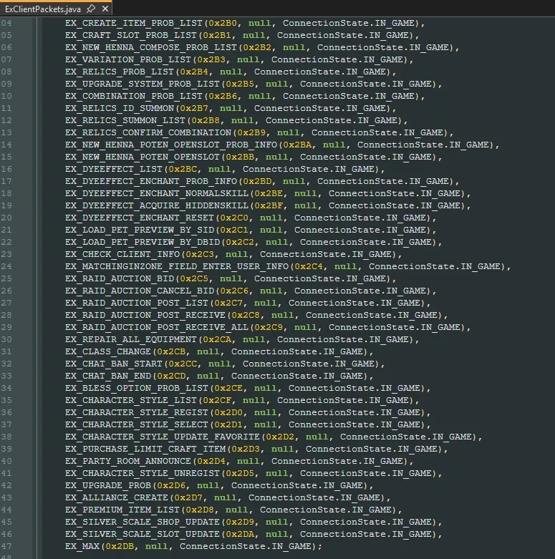Click EX_CHARACTER_STYLE_UPDATE_FAVORITE identifier

163,437
